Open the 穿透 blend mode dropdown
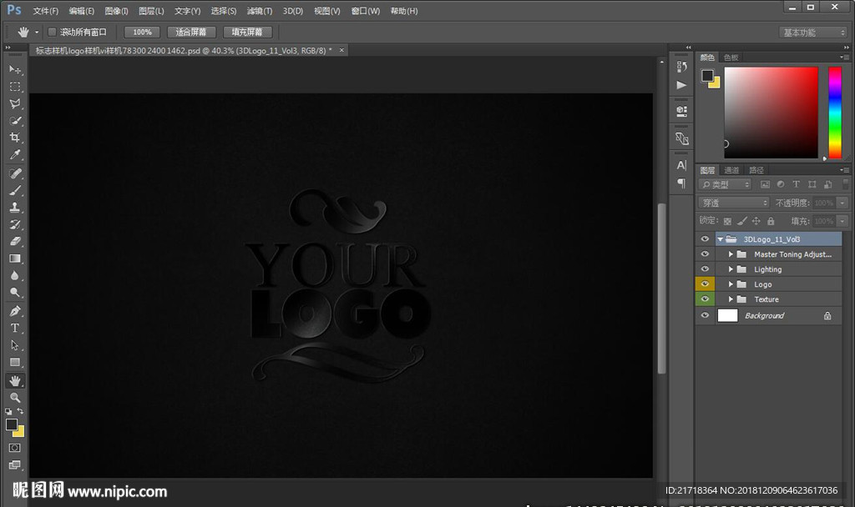This screenshot has height=507, width=855. [x=734, y=203]
